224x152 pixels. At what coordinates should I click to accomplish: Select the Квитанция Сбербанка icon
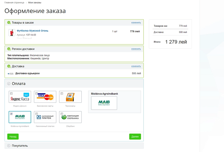pos(70,117)
